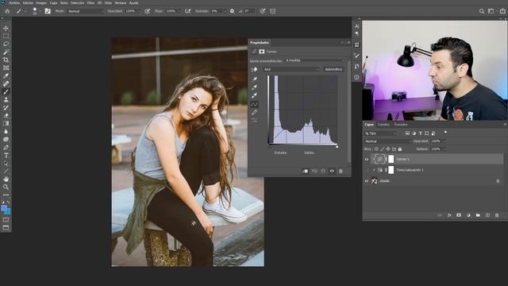Open the Imagen menu

pos(41,3)
